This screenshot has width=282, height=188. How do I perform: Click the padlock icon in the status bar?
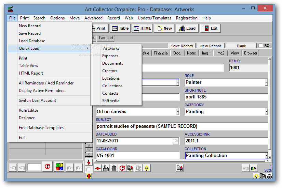(x=269, y=176)
